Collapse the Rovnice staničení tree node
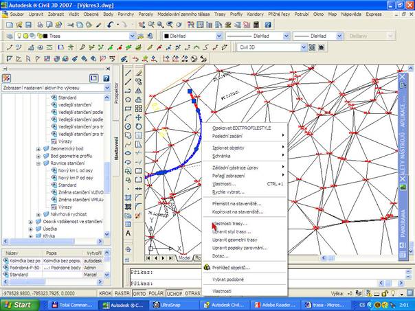This screenshot has height=311, width=415. (x=38, y=163)
